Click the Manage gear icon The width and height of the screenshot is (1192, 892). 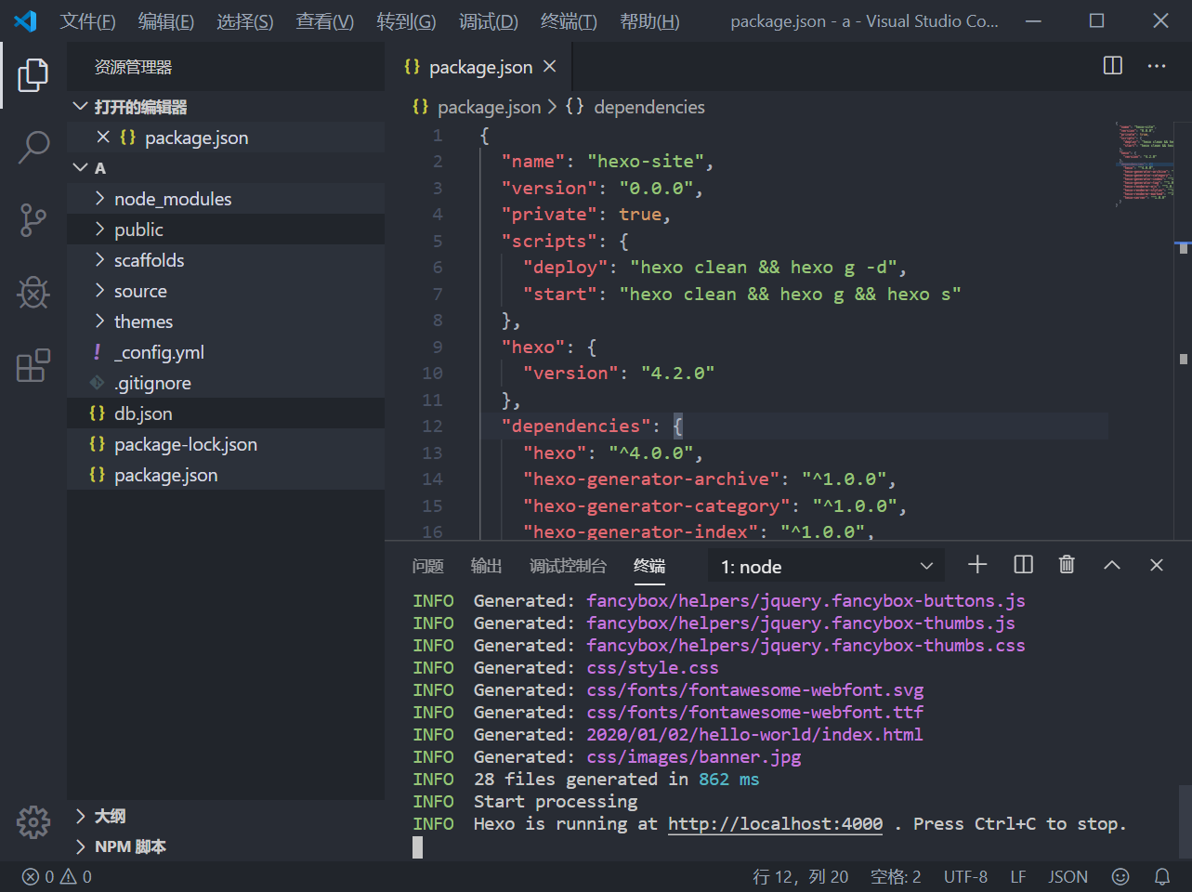pos(33,821)
